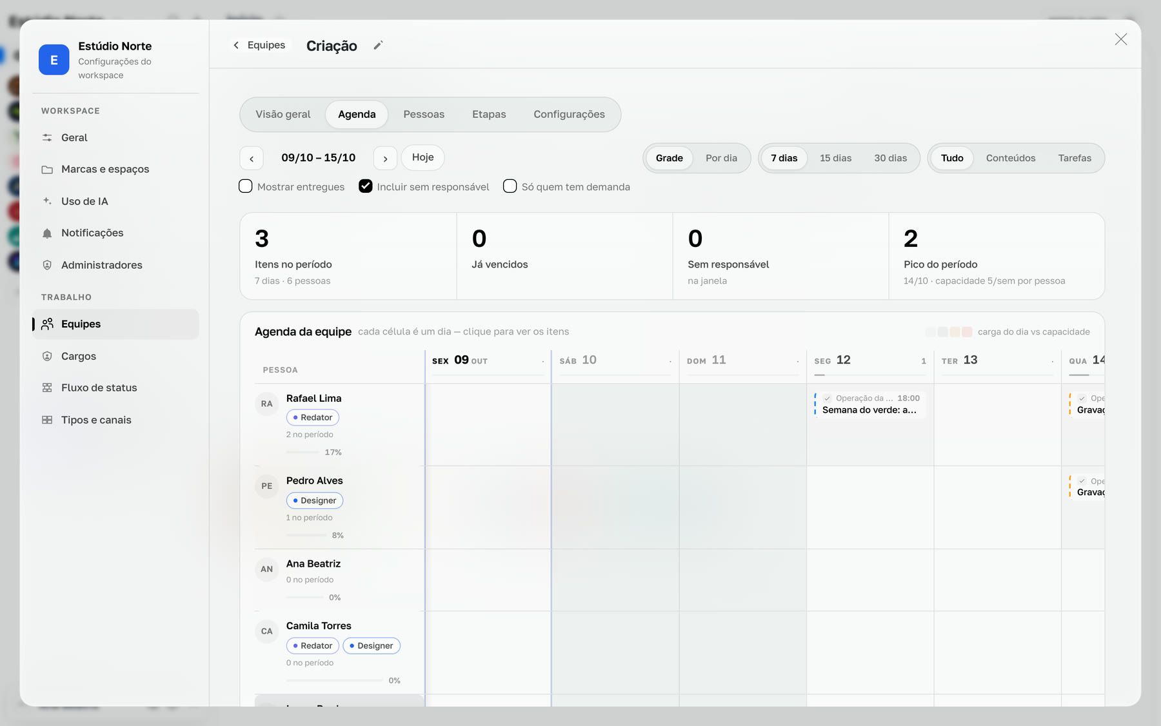The height and width of the screenshot is (726, 1161).
Task: Select the 30 dias range
Action: [x=890, y=158]
